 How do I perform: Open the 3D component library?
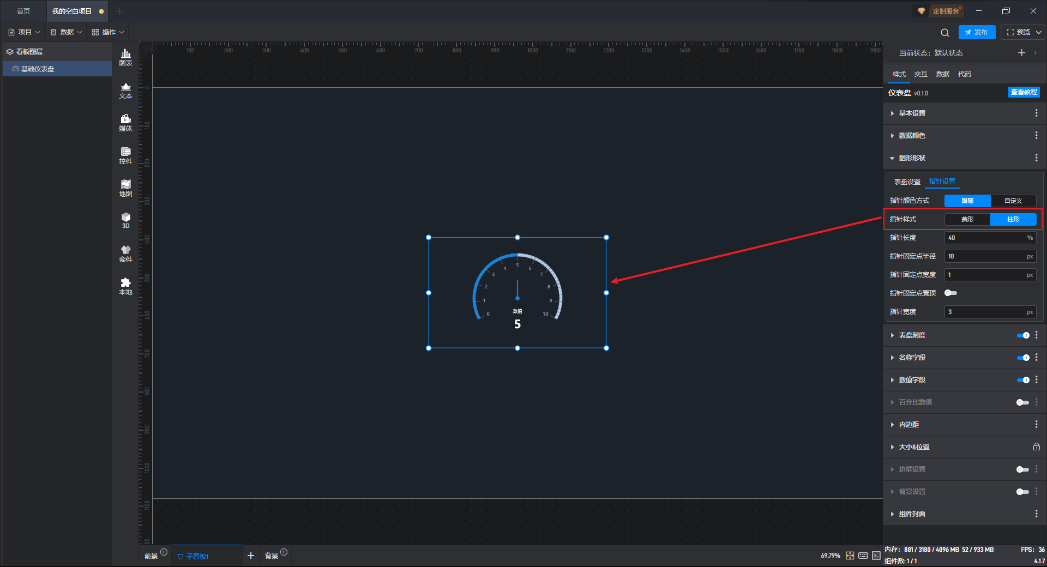[x=125, y=220]
